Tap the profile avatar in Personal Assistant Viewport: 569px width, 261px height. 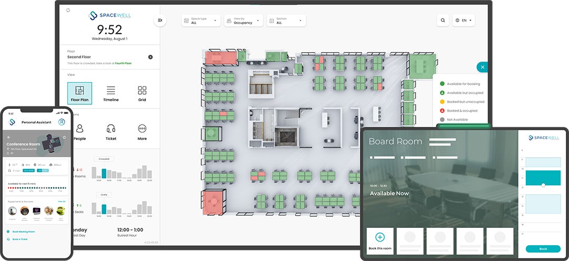tap(62, 122)
